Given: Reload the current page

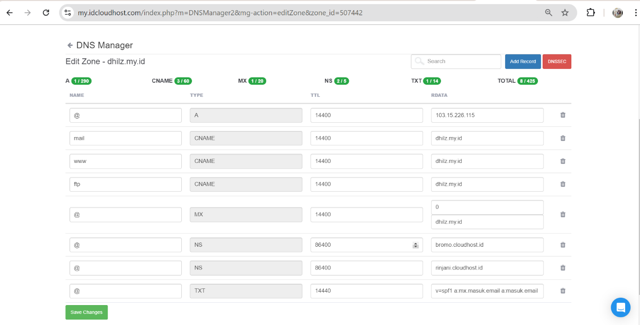Looking at the screenshot, I should point(46,13).
